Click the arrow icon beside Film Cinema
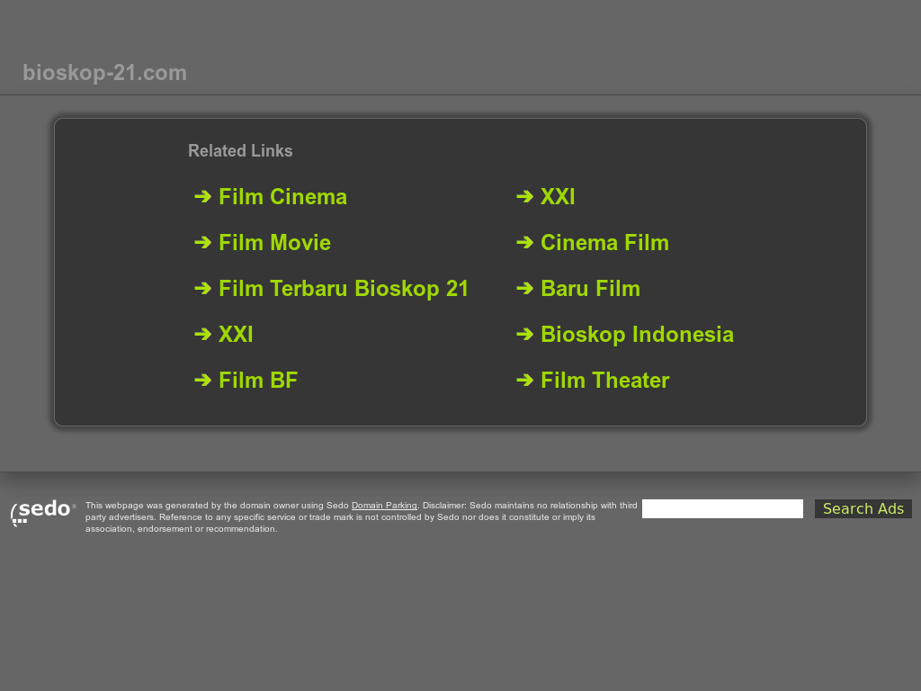The height and width of the screenshot is (691, 921). (x=202, y=197)
